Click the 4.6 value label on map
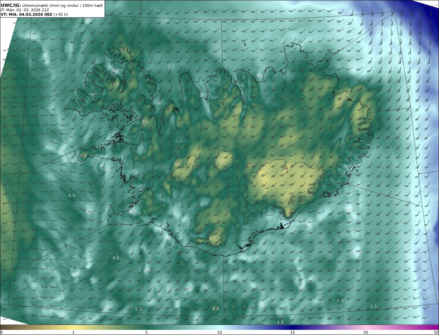The height and width of the screenshot is (335, 439). tap(116, 258)
